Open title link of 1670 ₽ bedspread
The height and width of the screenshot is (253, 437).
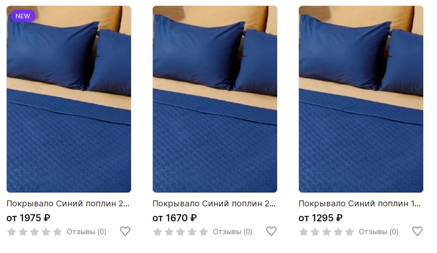click(x=214, y=203)
